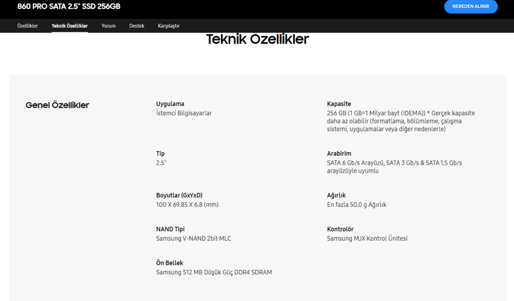Click the Arabirim label

[339, 153]
